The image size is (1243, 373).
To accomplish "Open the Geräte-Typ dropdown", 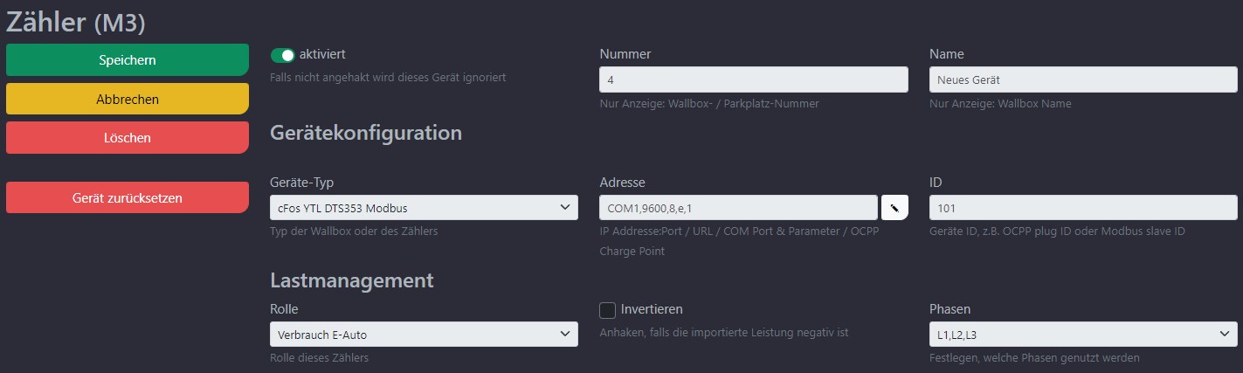I will (x=425, y=208).
